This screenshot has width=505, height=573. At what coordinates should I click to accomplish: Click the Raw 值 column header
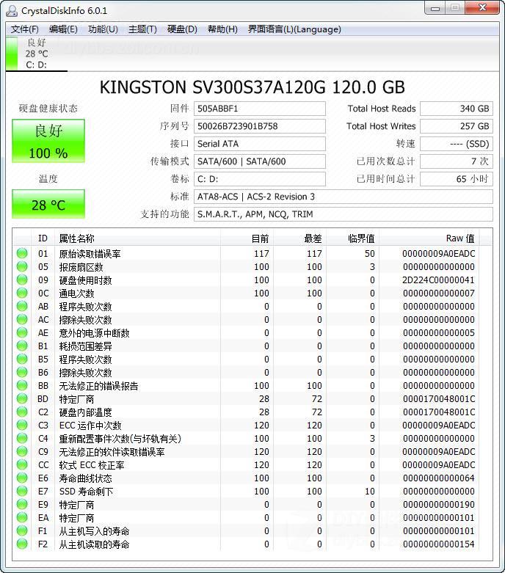[x=429, y=238]
